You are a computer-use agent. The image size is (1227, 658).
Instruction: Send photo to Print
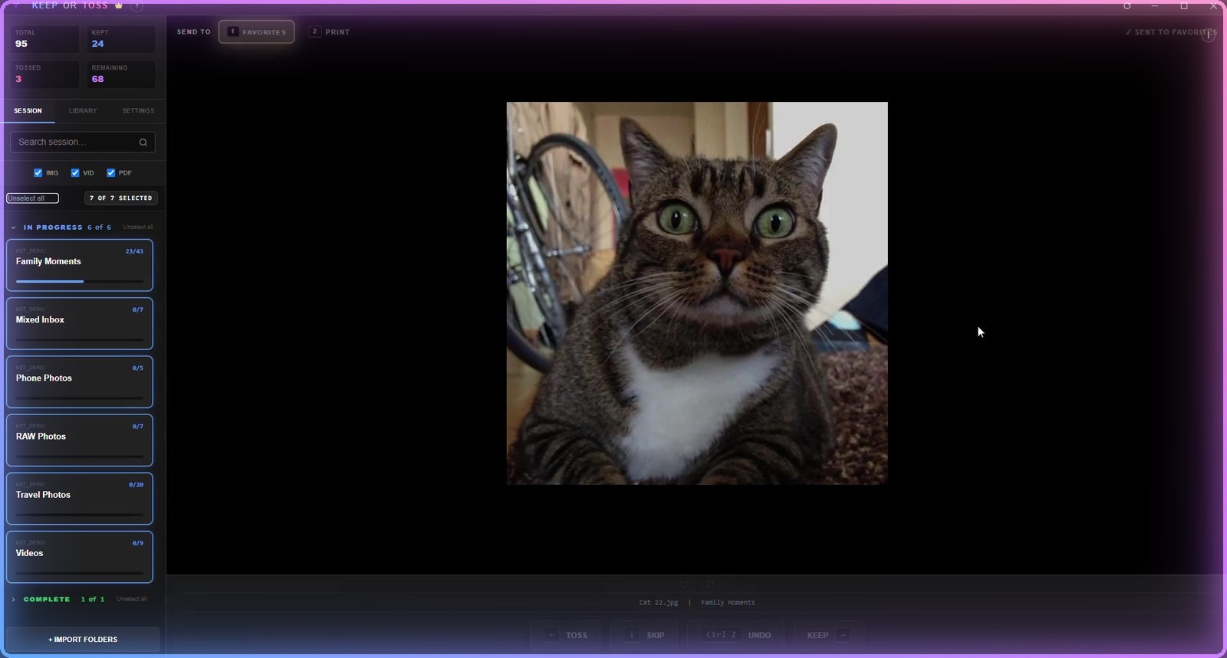pos(329,32)
